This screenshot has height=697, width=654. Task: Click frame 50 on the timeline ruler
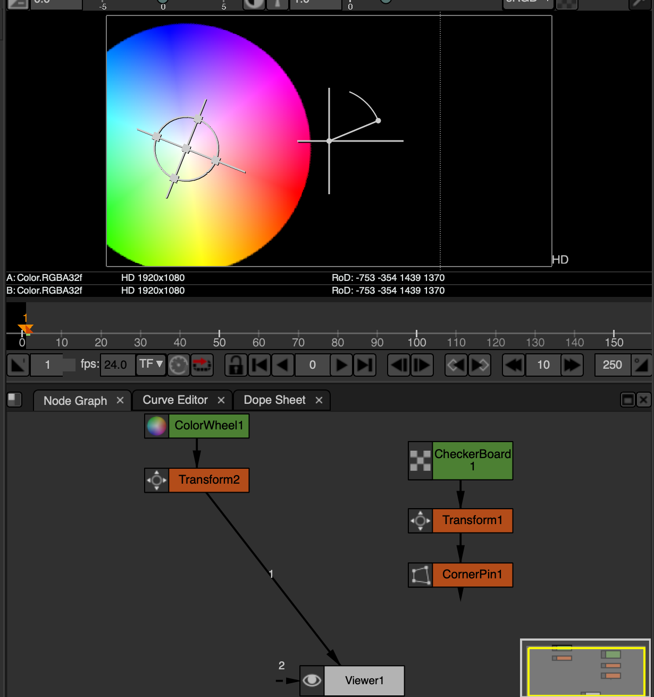coord(219,342)
